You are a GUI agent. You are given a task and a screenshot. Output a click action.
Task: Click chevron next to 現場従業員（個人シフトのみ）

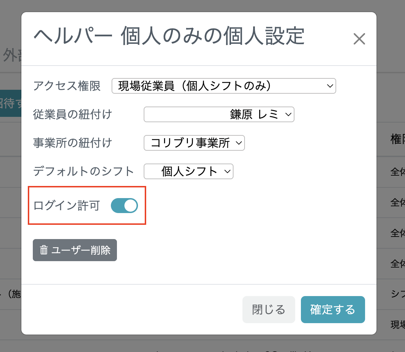click(x=329, y=86)
